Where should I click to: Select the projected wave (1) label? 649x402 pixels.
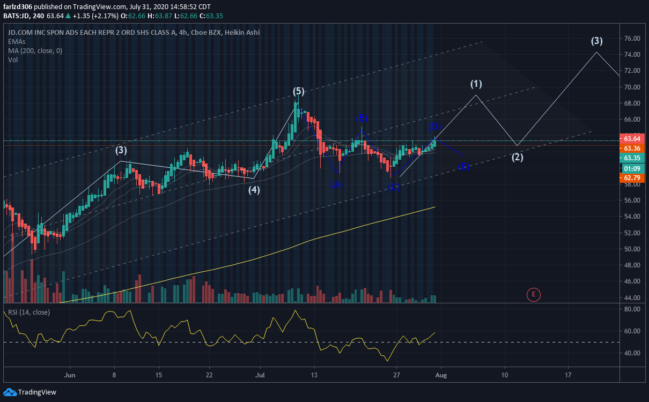coord(476,84)
